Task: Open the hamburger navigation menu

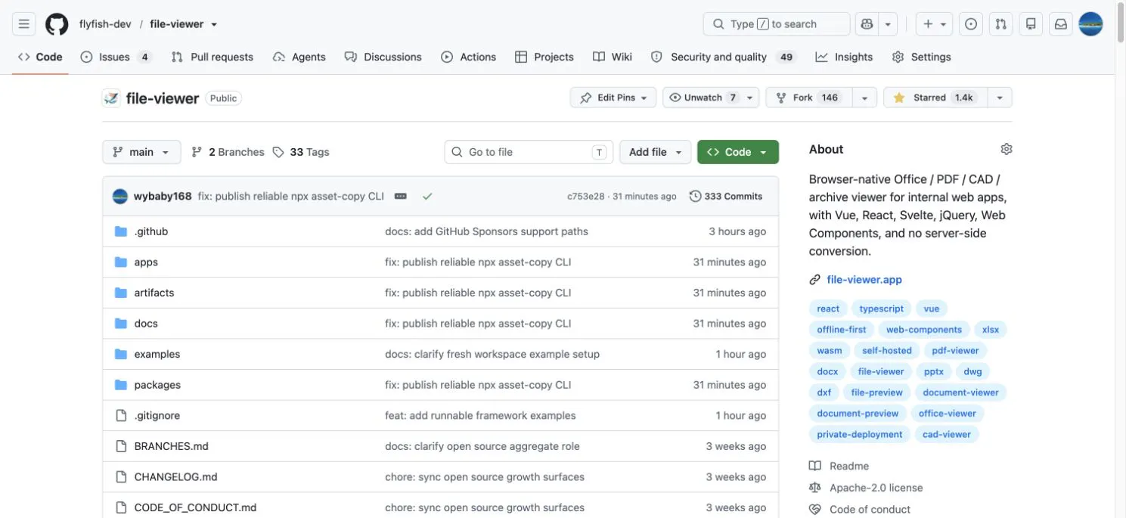Action: pyautogui.click(x=24, y=24)
